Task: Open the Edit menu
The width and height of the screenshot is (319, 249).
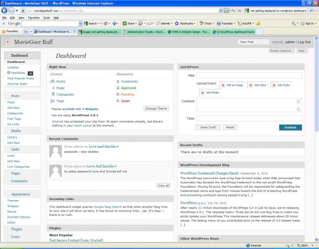Action: [12, 18]
